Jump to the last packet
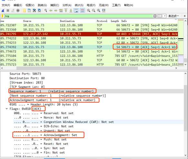 coord(71,11)
